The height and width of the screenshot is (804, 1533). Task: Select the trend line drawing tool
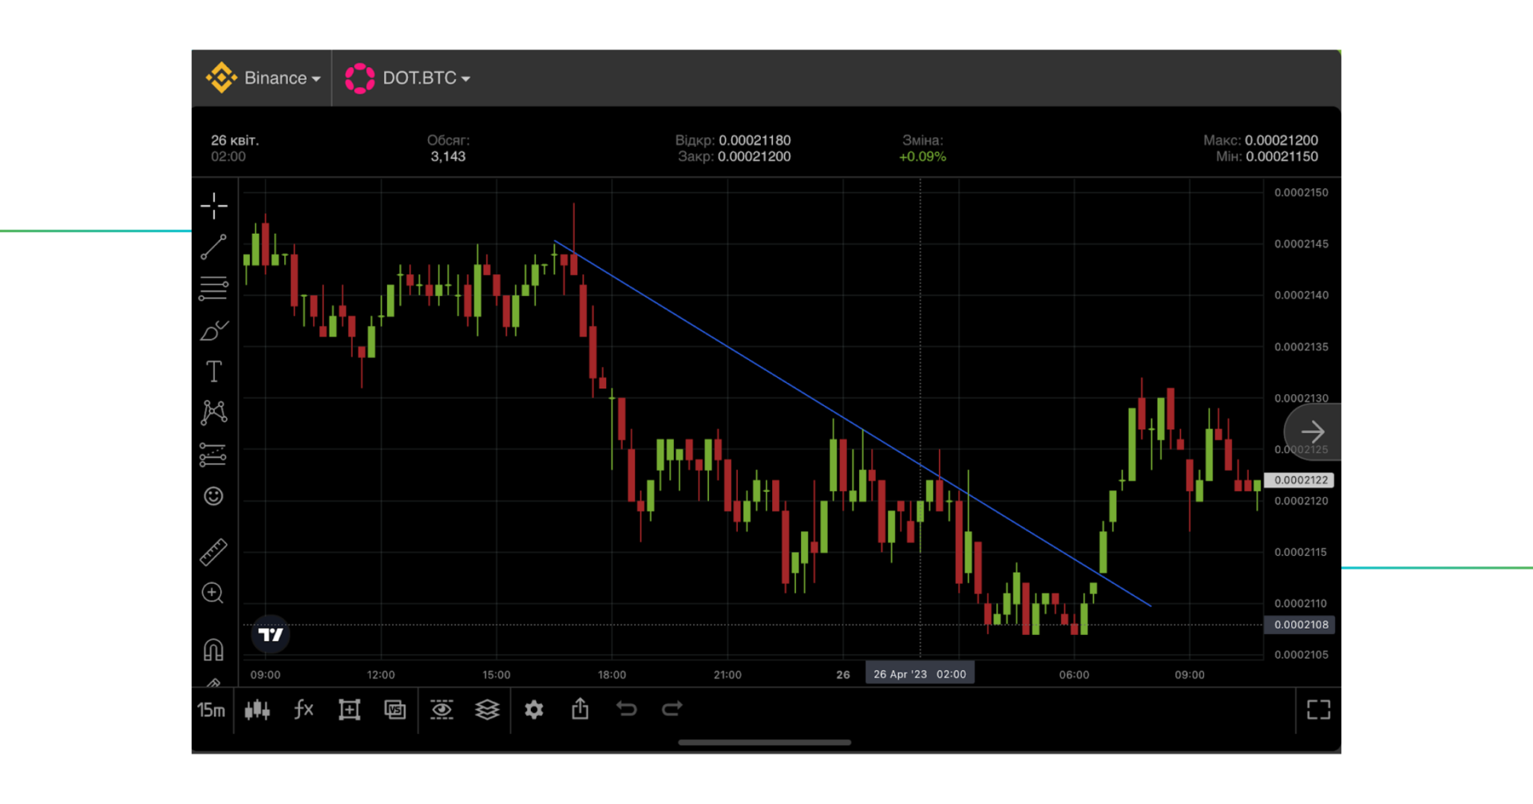(213, 247)
